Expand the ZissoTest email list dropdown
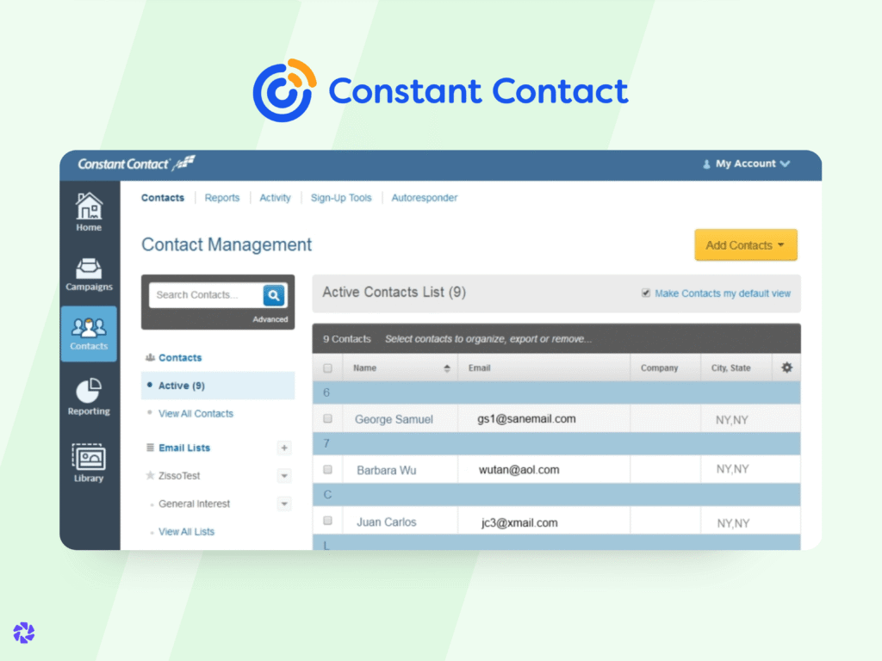This screenshot has height=661, width=882. coord(284,475)
